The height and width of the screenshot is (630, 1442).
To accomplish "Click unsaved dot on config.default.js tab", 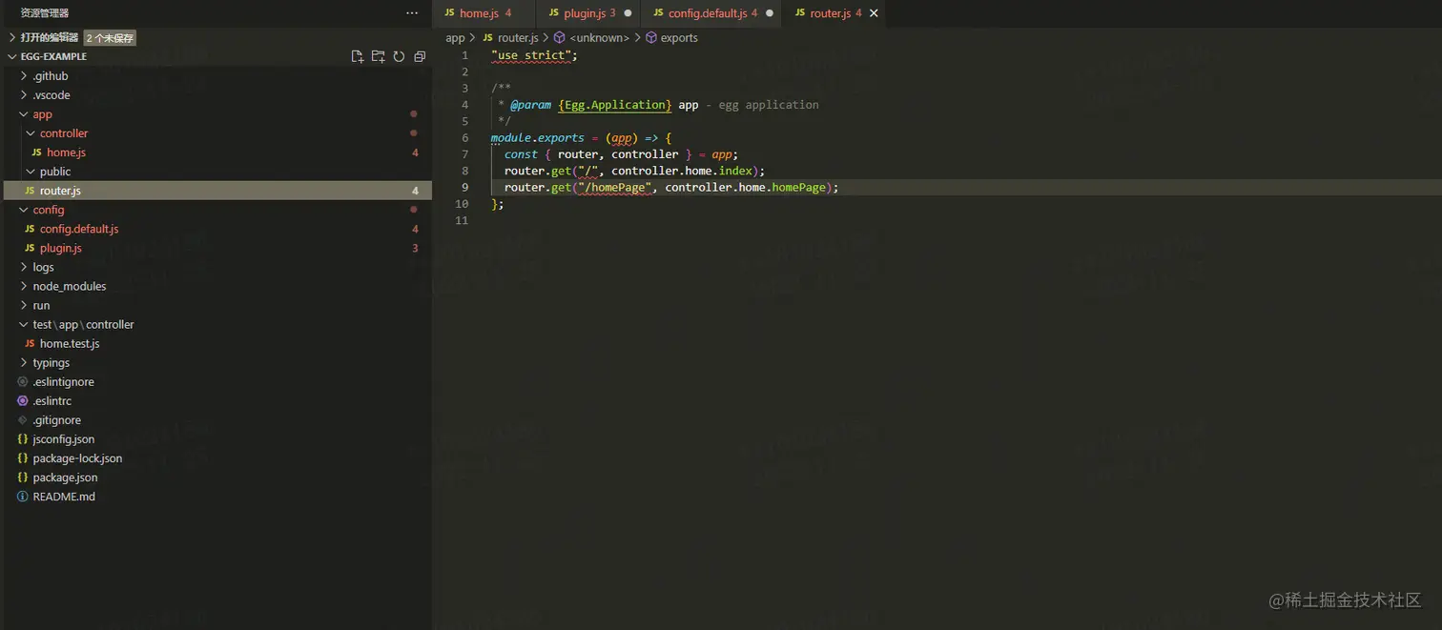I will coord(770,13).
